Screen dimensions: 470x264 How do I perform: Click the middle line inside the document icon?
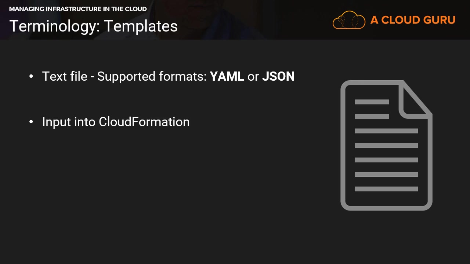386,145
